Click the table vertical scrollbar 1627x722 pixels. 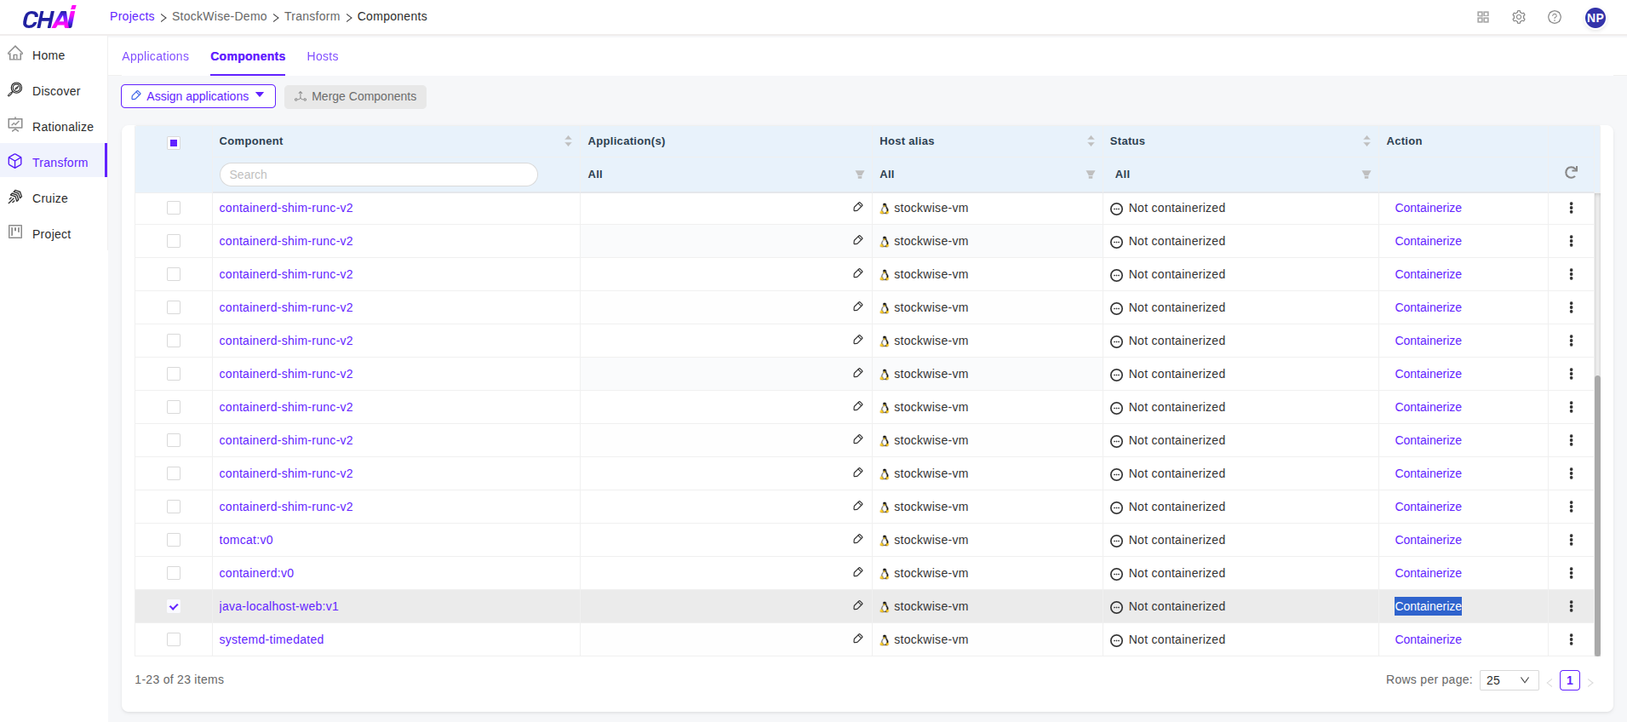1597,515
